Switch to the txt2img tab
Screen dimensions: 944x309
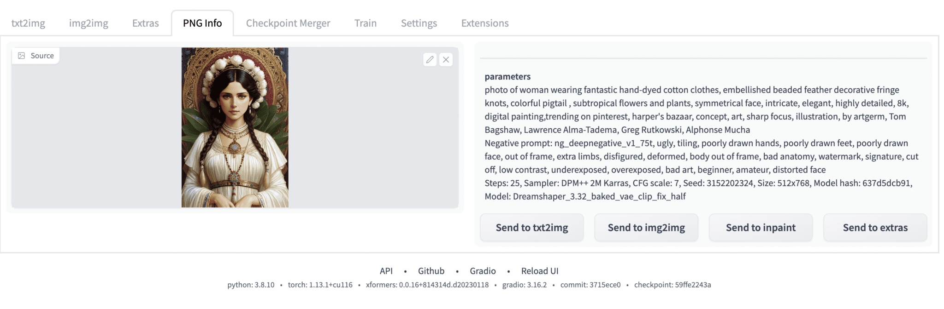click(x=28, y=23)
